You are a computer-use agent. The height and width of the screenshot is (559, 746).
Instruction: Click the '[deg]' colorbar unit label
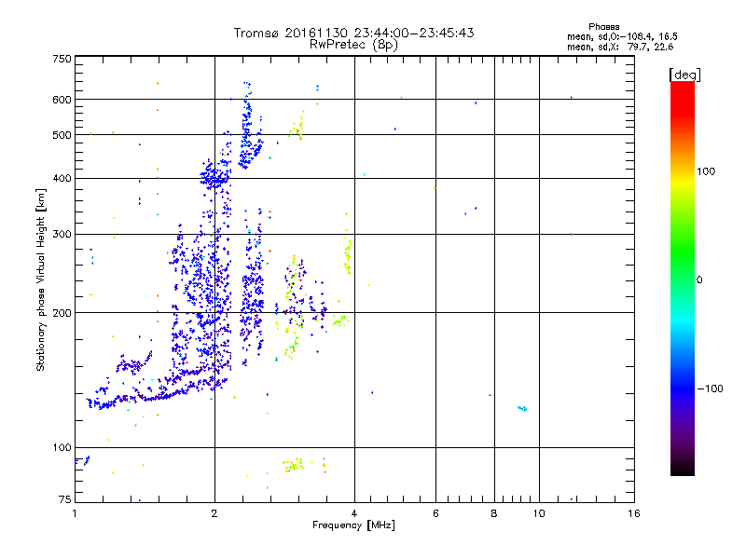tap(684, 75)
